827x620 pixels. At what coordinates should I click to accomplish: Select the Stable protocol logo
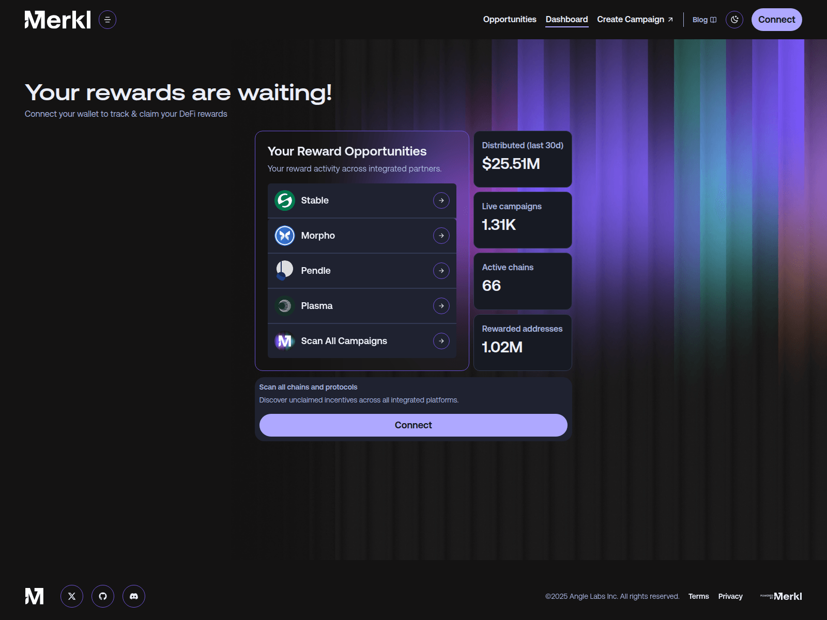click(284, 200)
